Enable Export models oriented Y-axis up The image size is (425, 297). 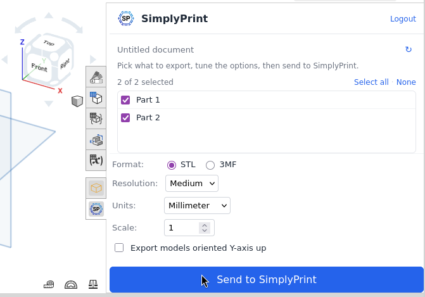pos(119,248)
